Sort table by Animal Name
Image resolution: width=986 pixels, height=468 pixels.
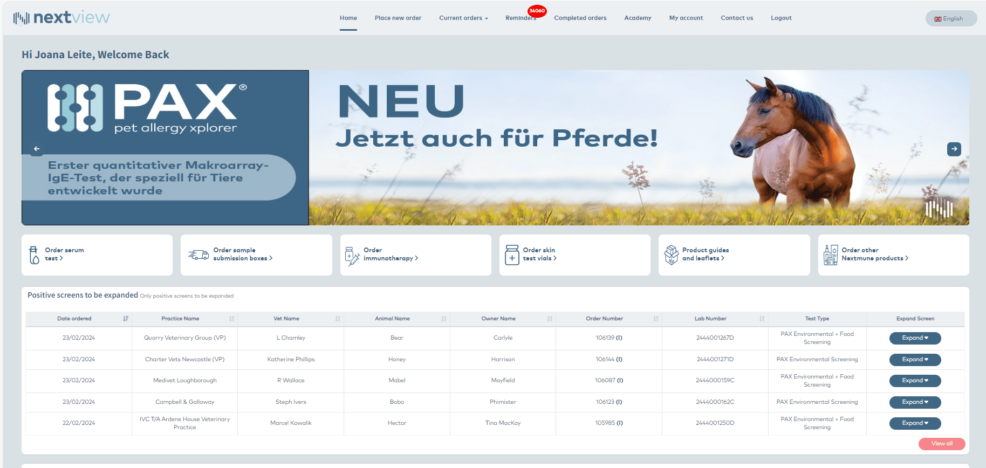(x=444, y=319)
